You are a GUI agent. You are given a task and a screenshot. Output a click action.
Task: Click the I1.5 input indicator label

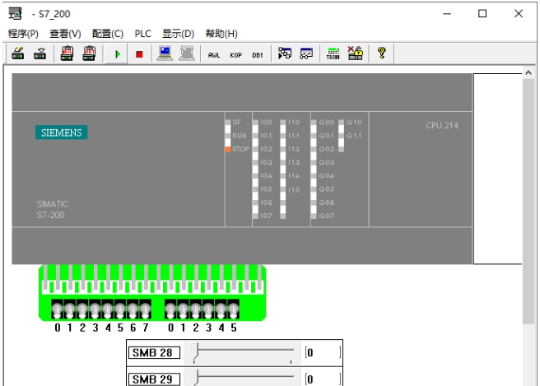[x=293, y=190]
